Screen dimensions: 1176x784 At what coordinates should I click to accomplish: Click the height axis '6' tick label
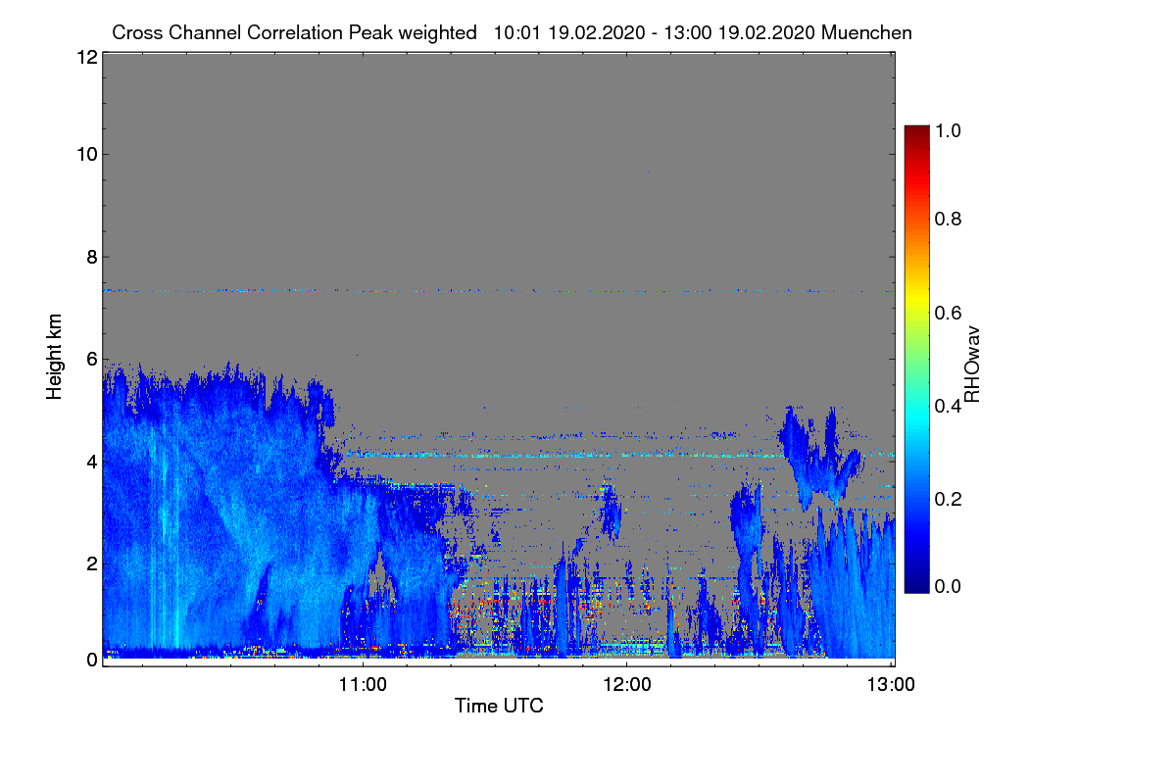point(91,360)
